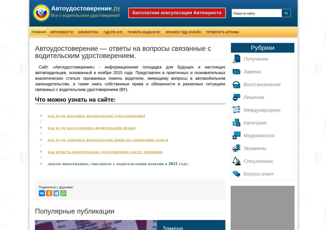The height and width of the screenshot is (230, 327).
Task: Open link about restoring driver's license
Action: coord(91,128)
